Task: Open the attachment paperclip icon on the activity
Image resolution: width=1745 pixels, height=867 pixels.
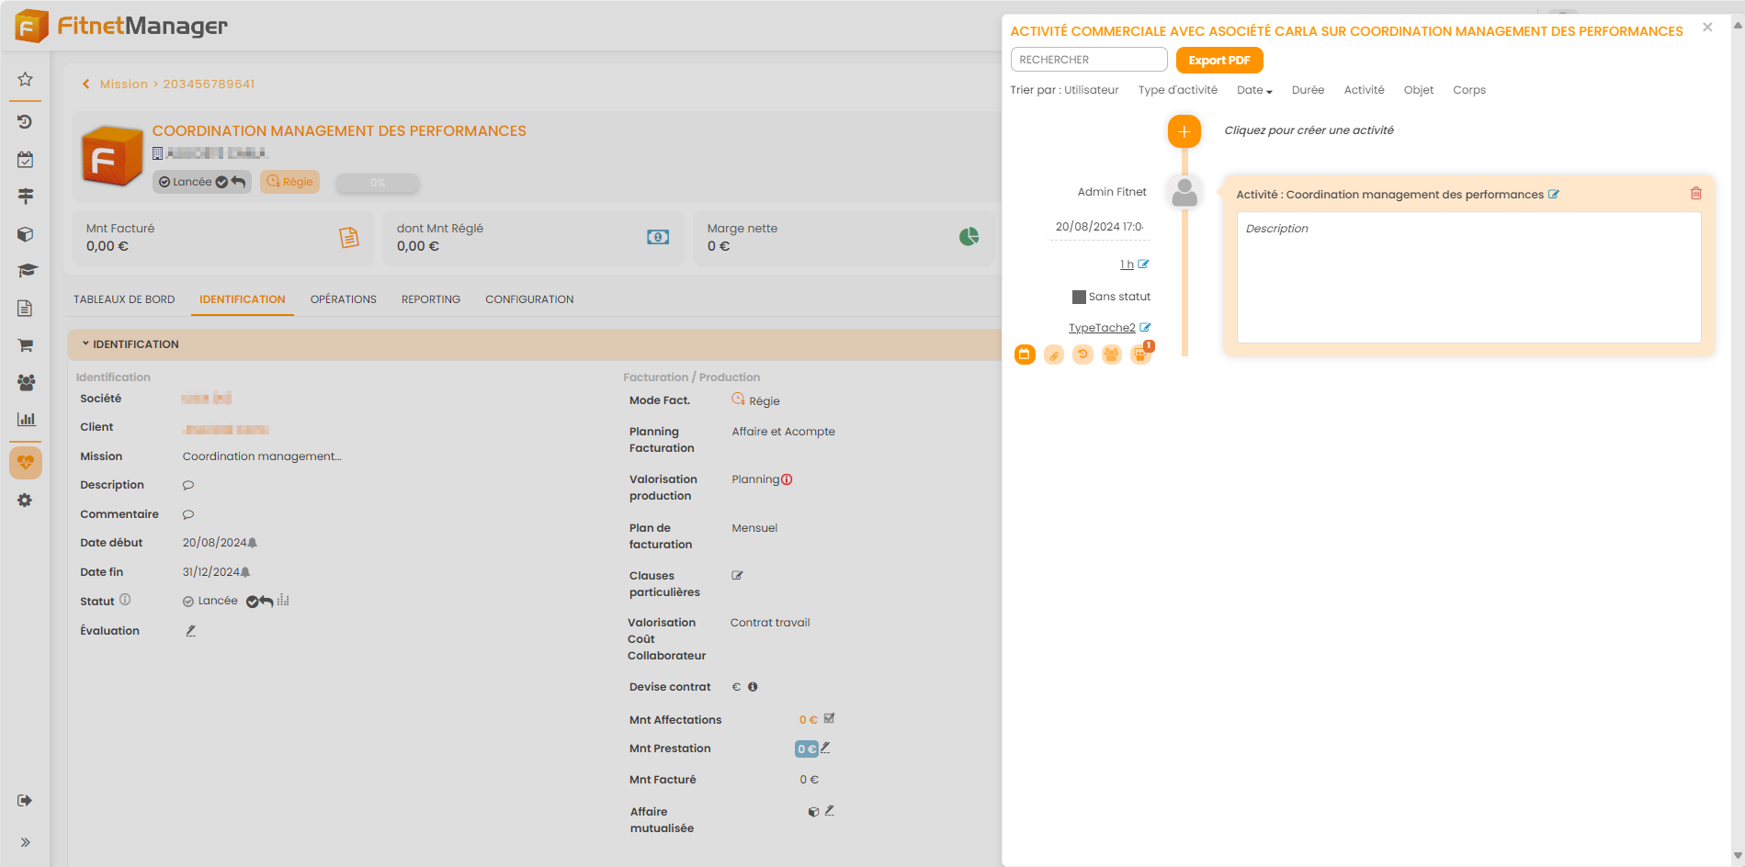Action: [1054, 355]
